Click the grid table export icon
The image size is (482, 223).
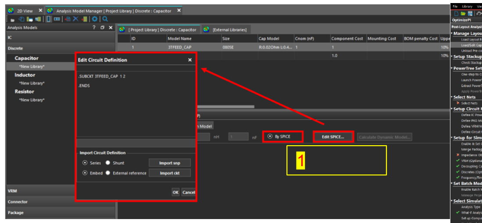coord(38,19)
